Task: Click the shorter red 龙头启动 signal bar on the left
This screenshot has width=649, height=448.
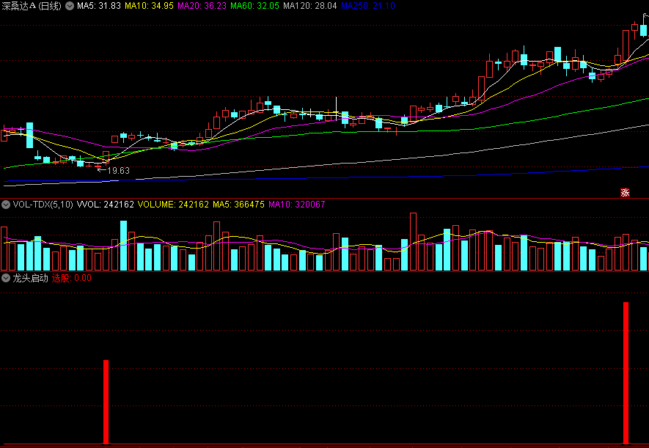Action: tap(106, 402)
